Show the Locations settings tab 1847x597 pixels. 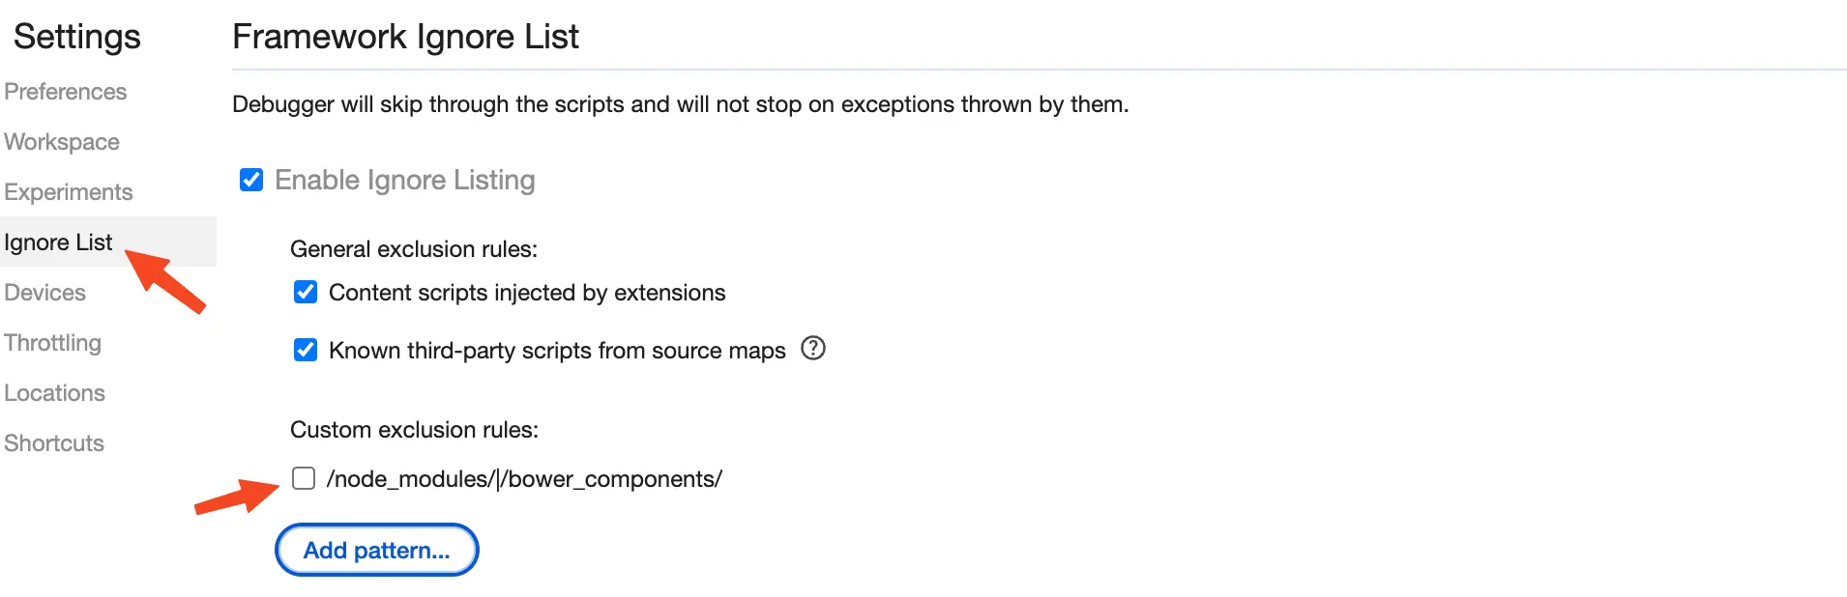[x=55, y=393]
